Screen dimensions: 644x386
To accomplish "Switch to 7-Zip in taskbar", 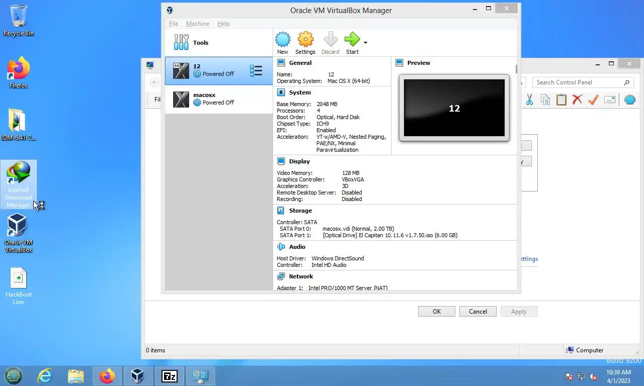I will [170, 375].
